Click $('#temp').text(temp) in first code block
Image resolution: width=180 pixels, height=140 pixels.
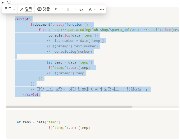click(69, 68)
